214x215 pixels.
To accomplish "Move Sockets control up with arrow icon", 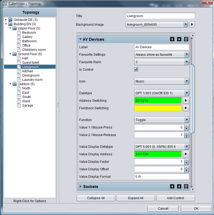I will (x=172, y=186).
